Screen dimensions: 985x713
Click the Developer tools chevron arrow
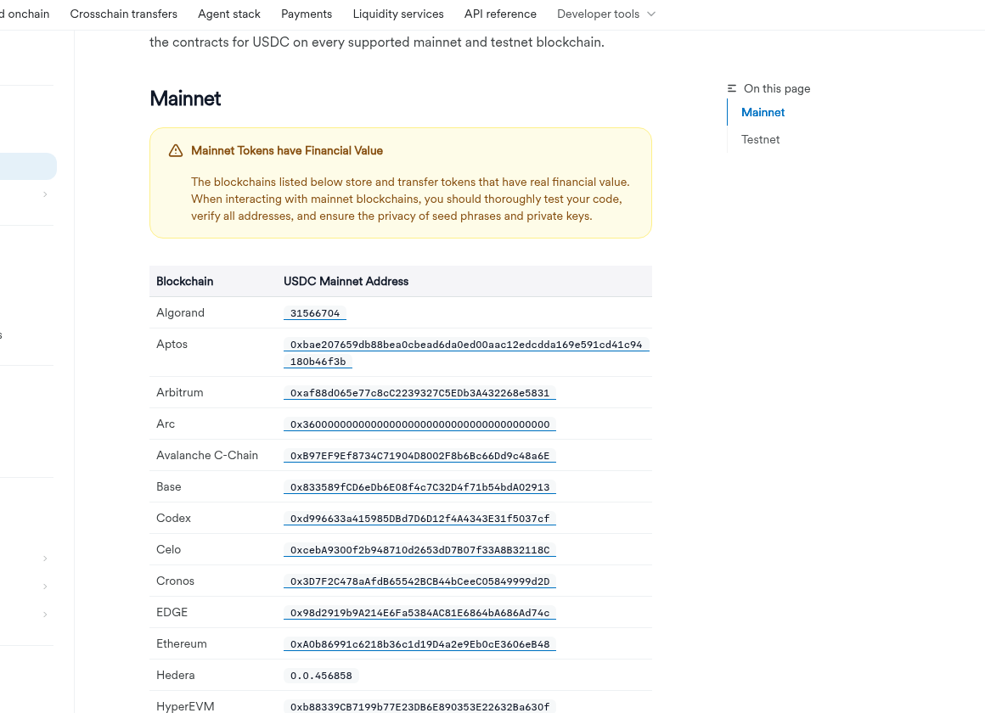pos(650,14)
